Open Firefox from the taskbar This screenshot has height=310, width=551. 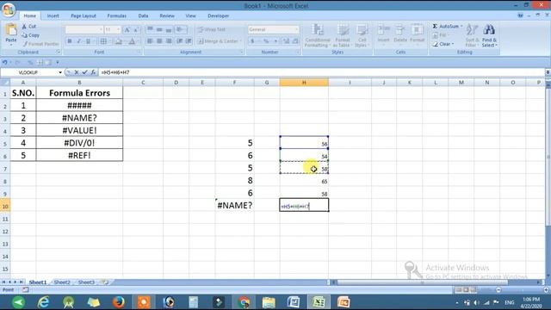(x=119, y=302)
